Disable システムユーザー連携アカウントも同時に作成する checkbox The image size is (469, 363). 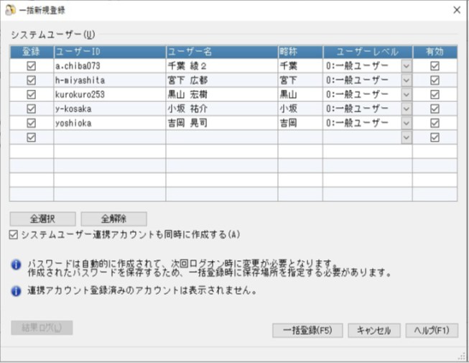tap(14, 234)
